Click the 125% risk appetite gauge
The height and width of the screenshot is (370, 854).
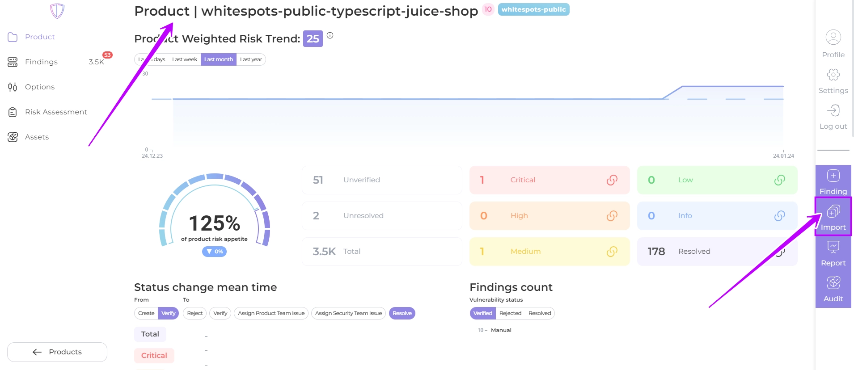click(x=215, y=214)
